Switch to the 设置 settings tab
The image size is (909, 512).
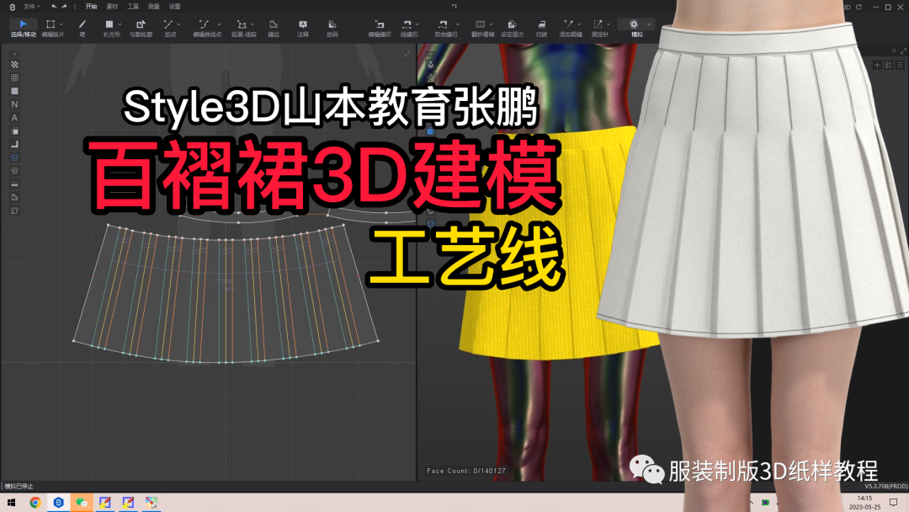click(x=174, y=7)
